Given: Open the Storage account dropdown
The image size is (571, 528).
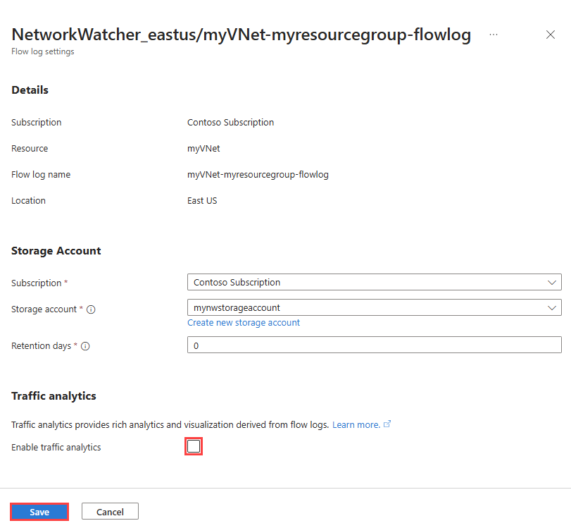Looking at the screenshot, I should pos(373,308).
